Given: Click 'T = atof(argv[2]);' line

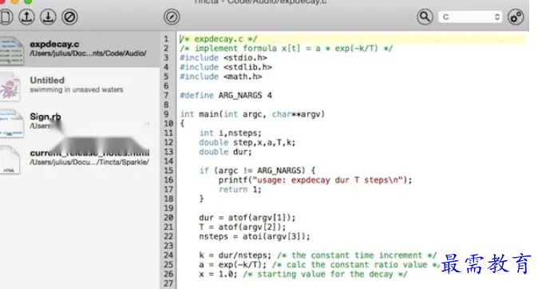Looking at the screenshot, I should tap(242, 227).
